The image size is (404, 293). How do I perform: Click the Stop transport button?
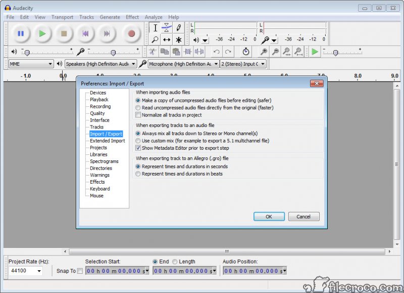click(64, 33)
